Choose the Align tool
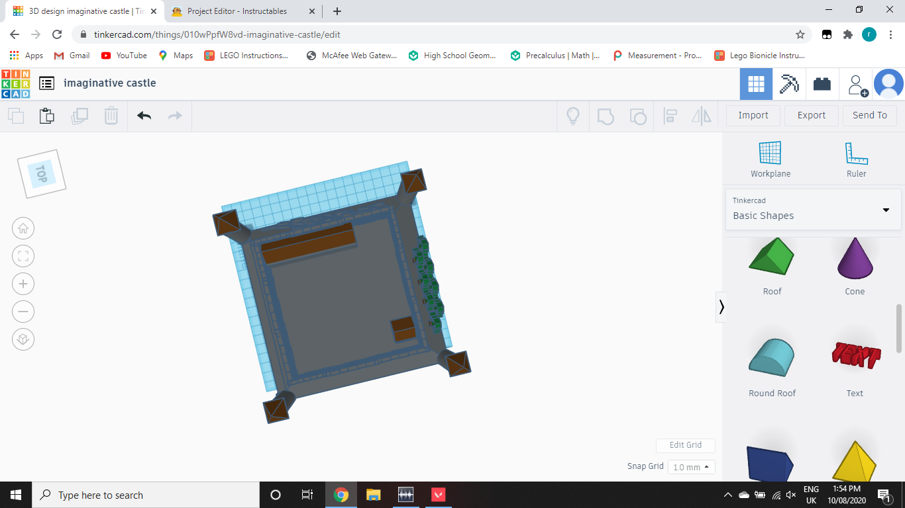Viewport: 905px width, 508px height. [670, 116]
